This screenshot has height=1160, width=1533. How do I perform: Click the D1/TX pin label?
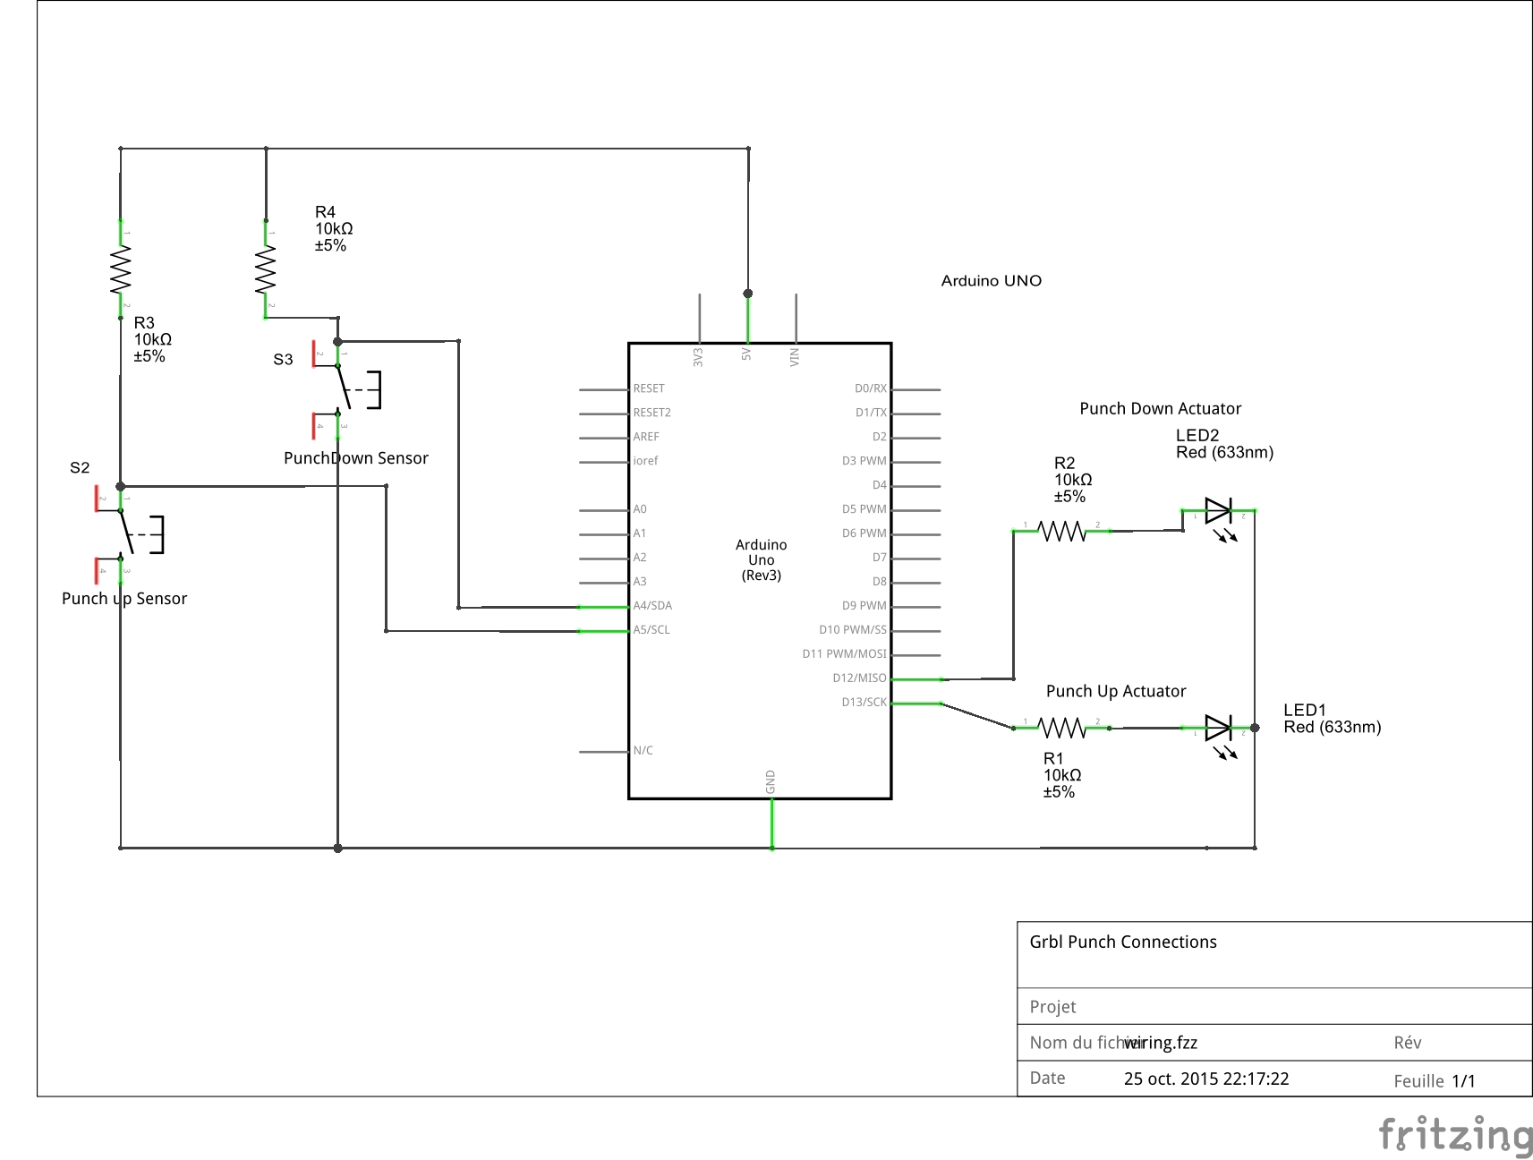pos(871,413)
